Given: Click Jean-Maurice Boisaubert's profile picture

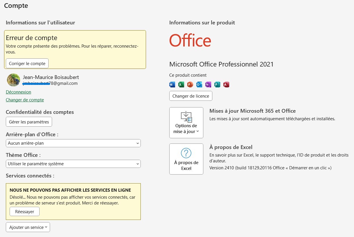Looking at the screenshot, I should click(x=13, y=80).
